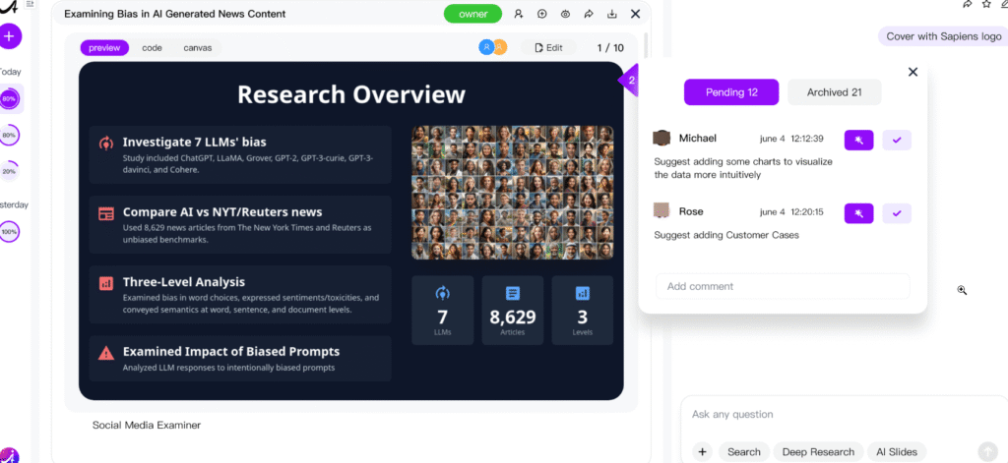Click the Search chip in chat box
1008x463 pixels.
click(x=743, y=451)
